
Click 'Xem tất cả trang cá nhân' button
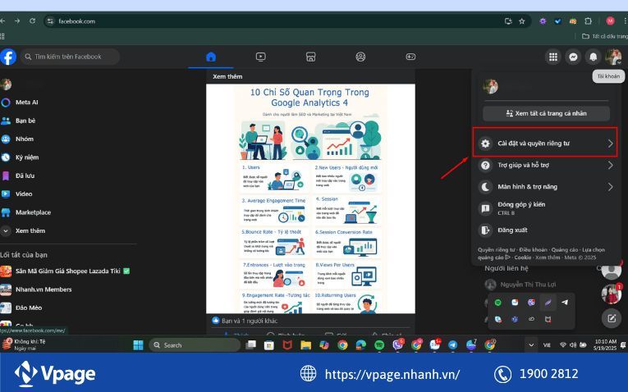point(546,114)
